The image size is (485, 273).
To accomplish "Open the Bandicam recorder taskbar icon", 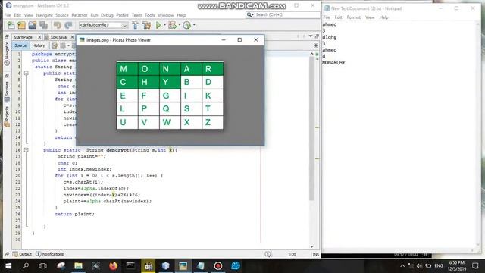I will 218,266.
